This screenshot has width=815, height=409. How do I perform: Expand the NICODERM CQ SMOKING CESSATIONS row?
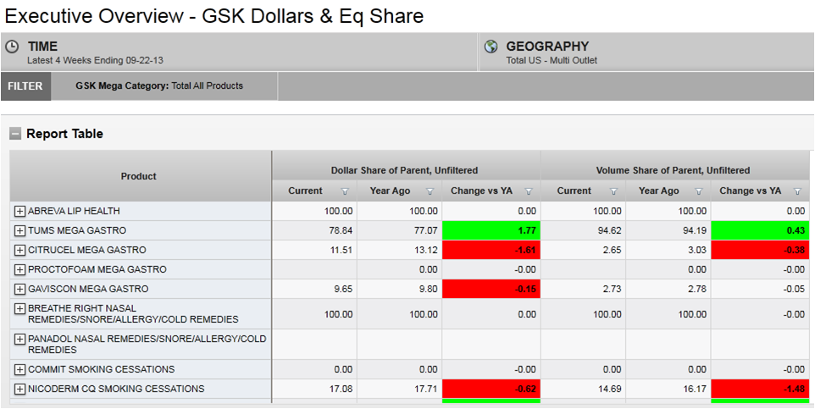[20, 389]
